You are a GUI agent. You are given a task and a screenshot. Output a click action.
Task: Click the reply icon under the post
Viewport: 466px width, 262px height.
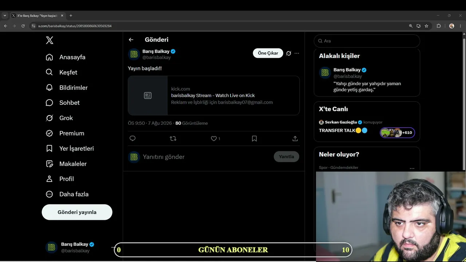pyautogui.click(x=133, y=138)
